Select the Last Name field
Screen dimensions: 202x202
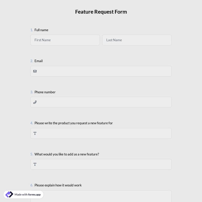click(x=137, y=40)
